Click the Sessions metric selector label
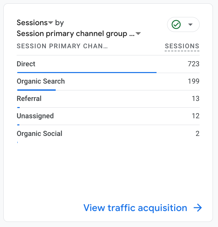Image resolution: width=218 pixels, height=227 pixels. pyautogui.click(x=32, y=23)
